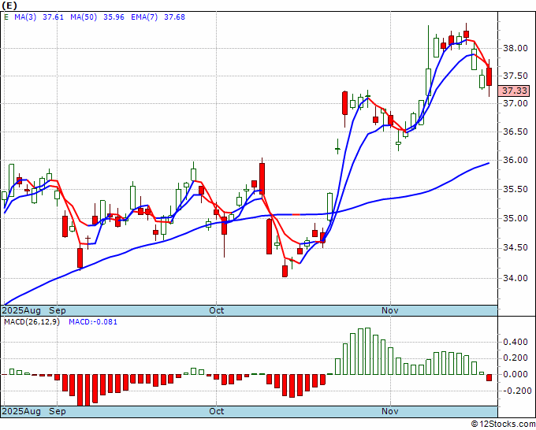Image resolution: width=536 pixels, height=430 pixels.
Task: Click the Nov marker on price chart timeline
Action: point(390,310)
